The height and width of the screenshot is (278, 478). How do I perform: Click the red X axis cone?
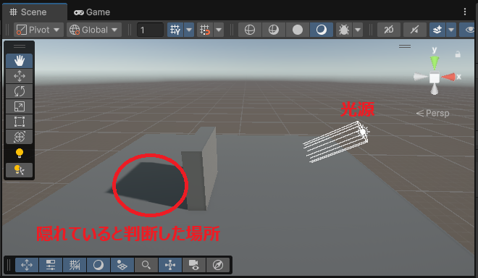[448, 77]
